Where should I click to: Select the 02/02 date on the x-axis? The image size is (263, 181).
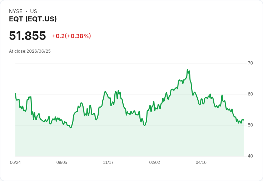pyautogui.click(x=155, y=162)
